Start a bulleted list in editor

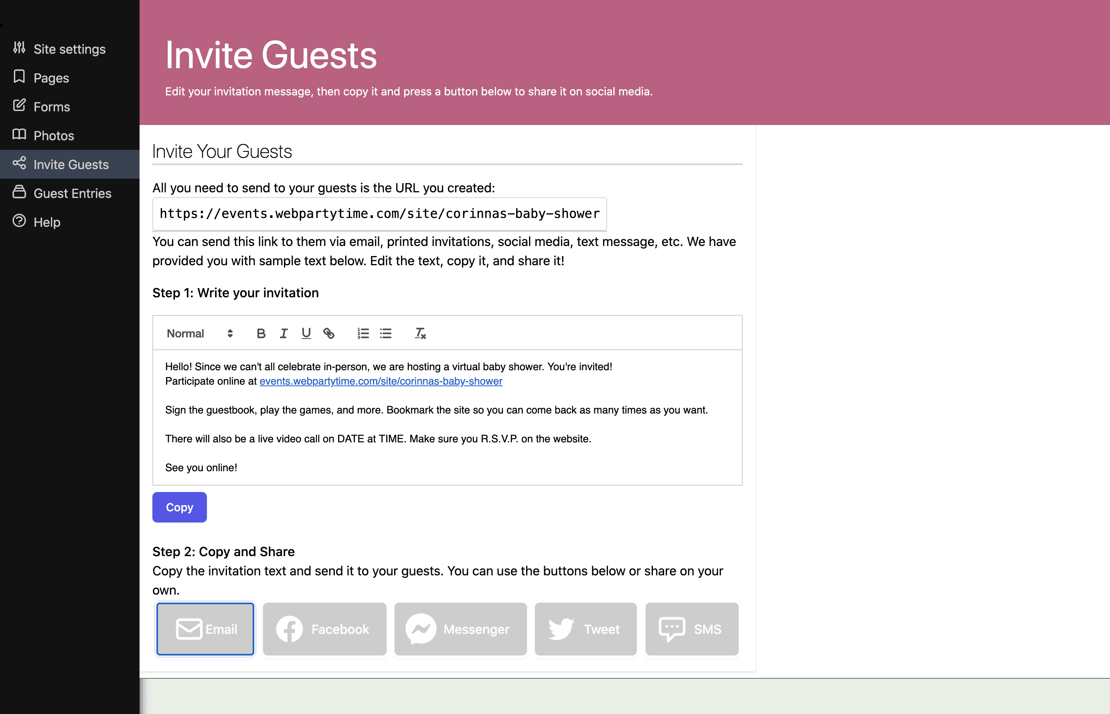click(x=386, y=333)
